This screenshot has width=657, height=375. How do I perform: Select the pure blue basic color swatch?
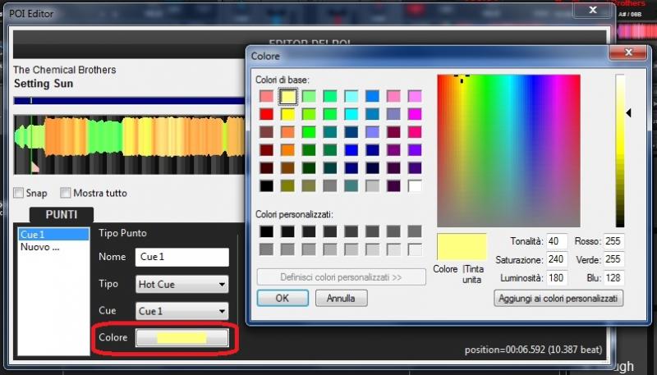(x=351, y=150)
